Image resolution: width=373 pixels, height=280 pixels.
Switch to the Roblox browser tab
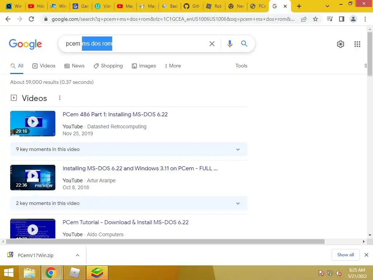coord(214,6)
